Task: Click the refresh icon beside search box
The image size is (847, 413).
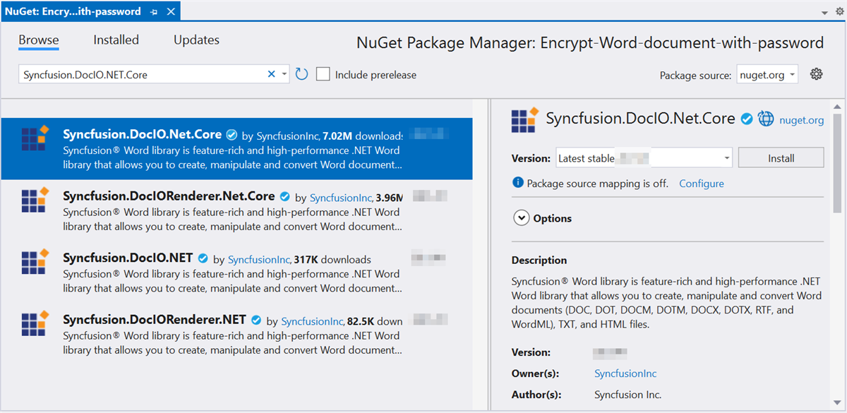Action: [301, 74]
